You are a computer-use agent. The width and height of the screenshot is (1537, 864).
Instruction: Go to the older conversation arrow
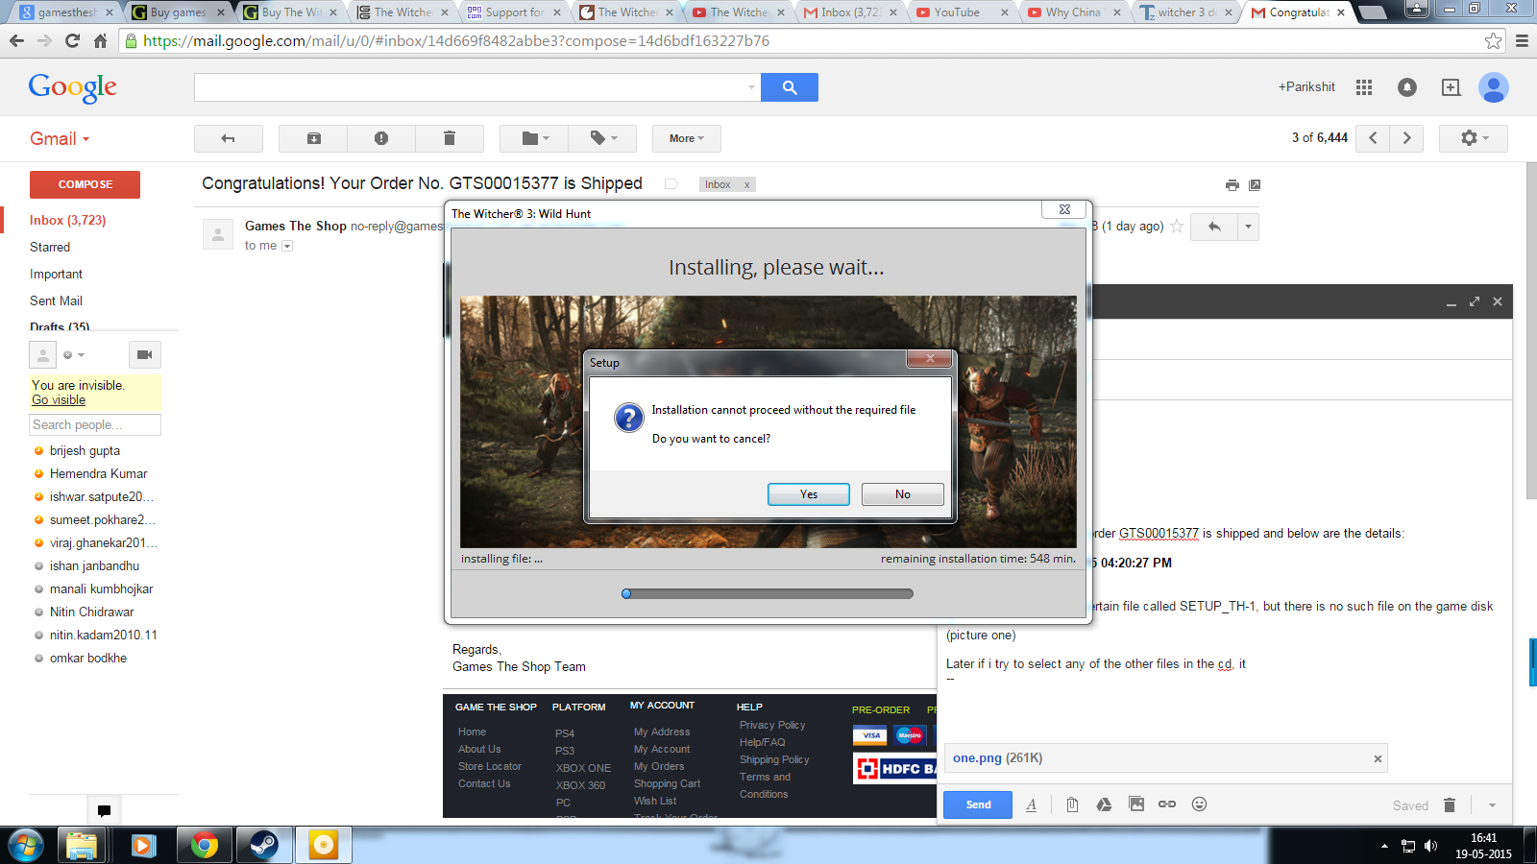click(1407, 138)
